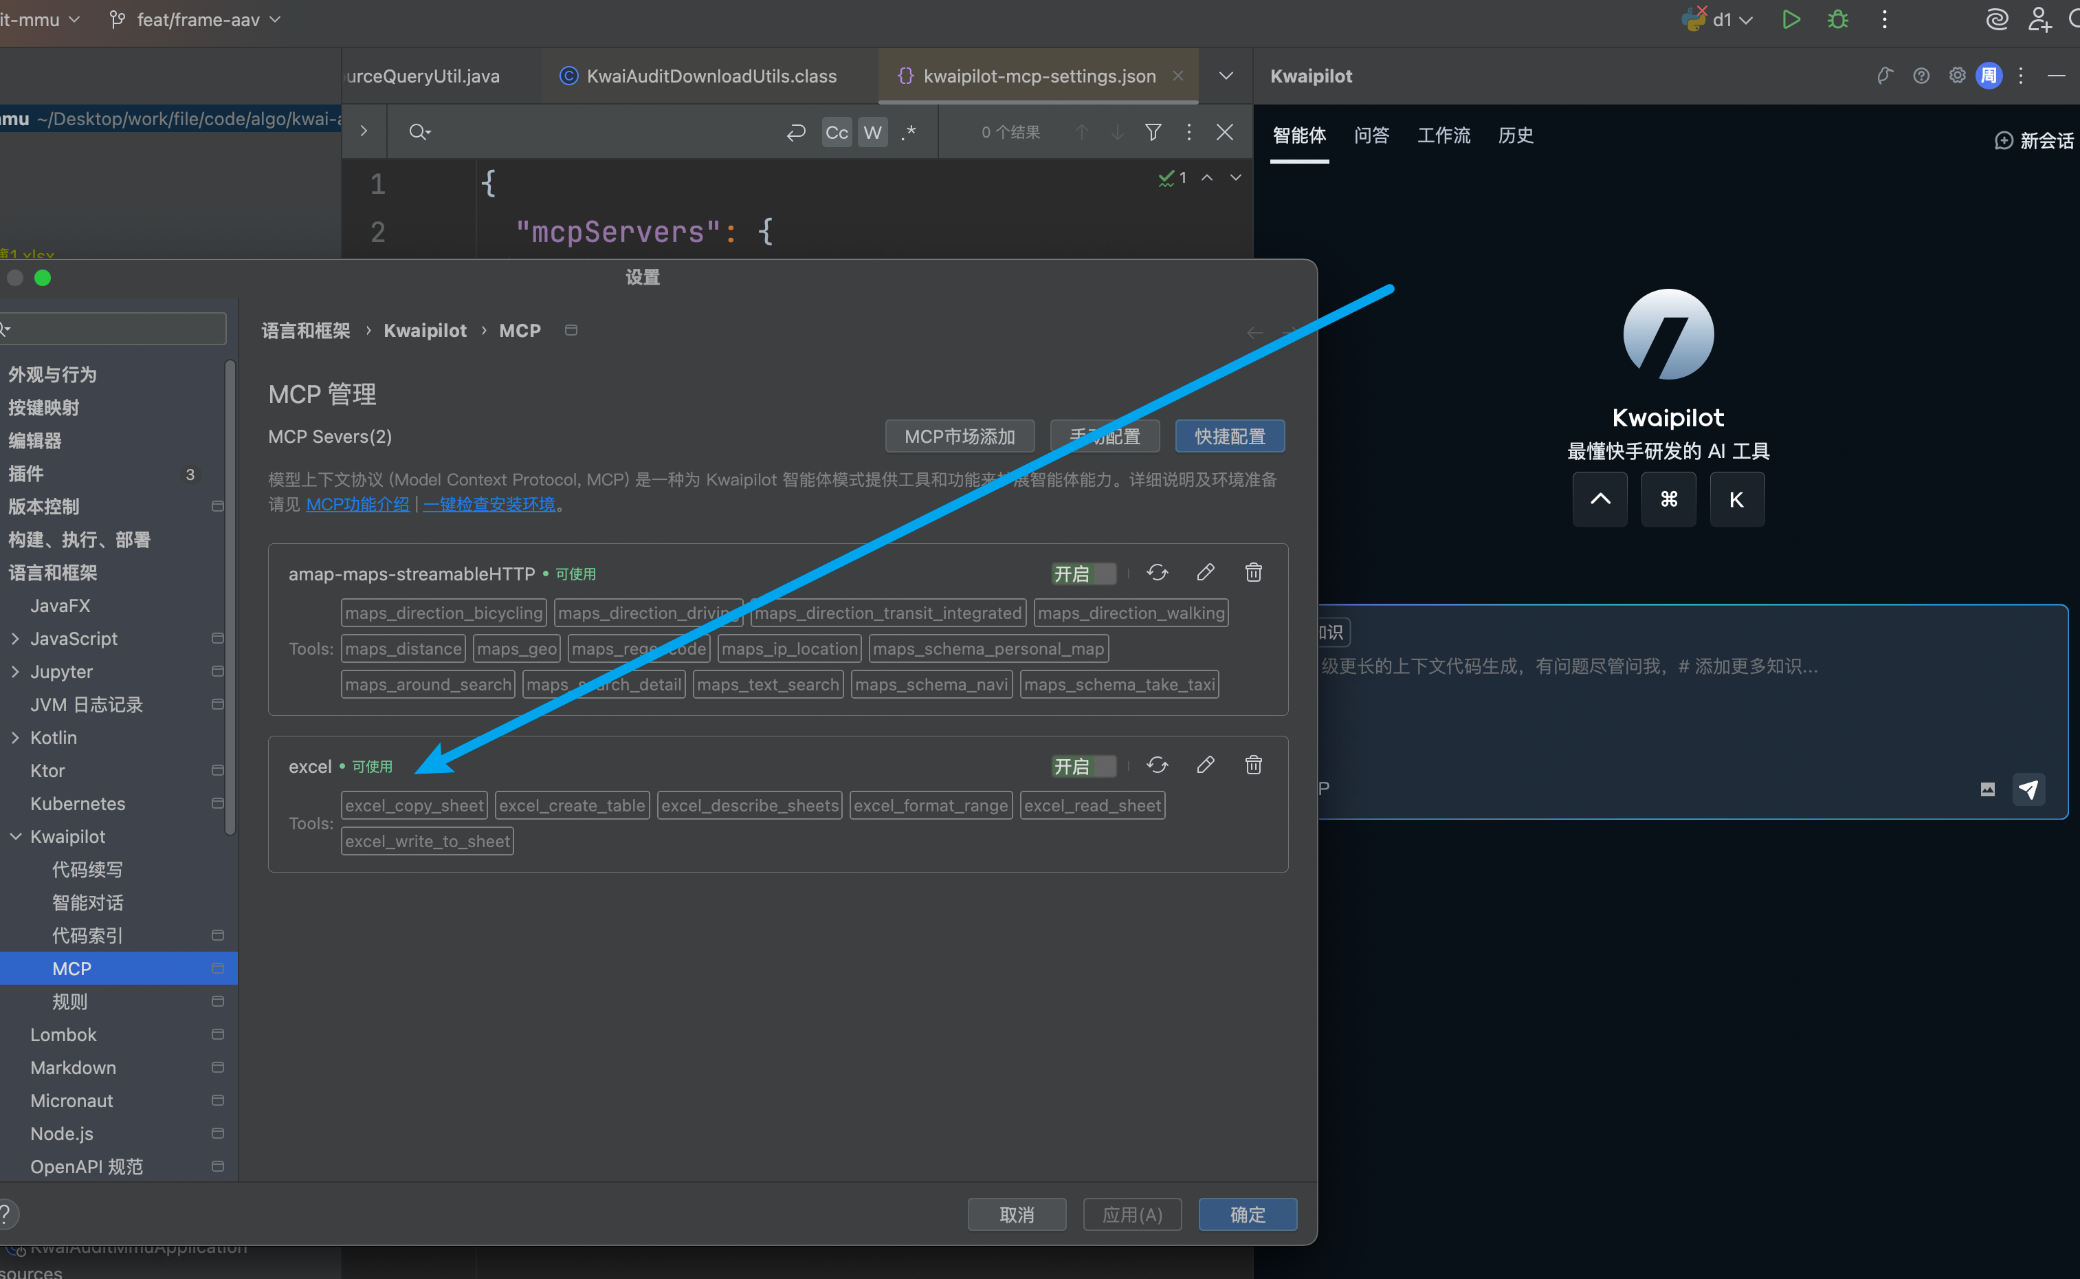Delete the excel MCP server

pyautogui.click(x=1253, y=765)
